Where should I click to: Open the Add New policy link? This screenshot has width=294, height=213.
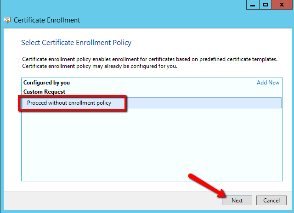click(268, 83)
